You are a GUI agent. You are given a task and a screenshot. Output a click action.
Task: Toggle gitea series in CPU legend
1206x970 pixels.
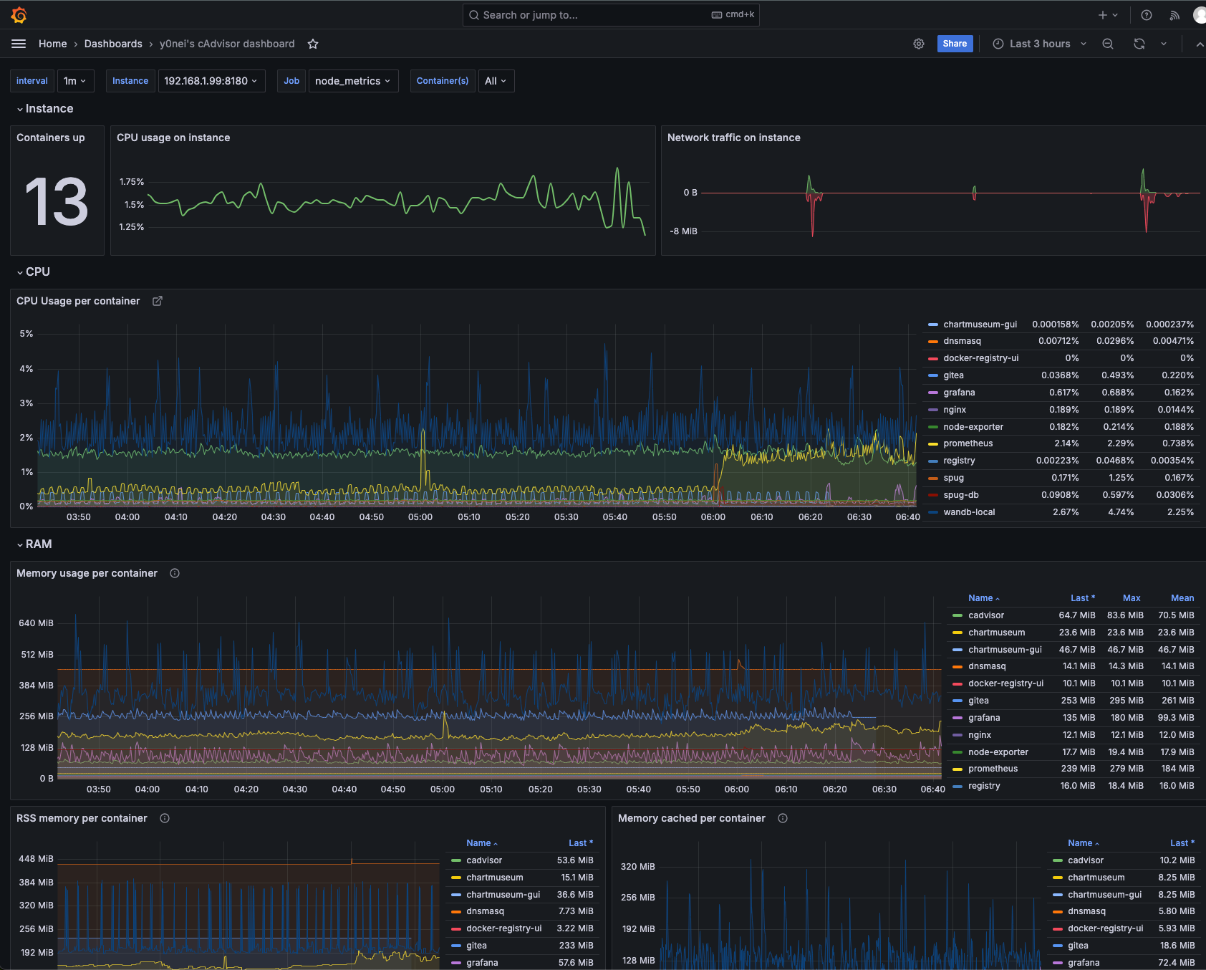953,375
